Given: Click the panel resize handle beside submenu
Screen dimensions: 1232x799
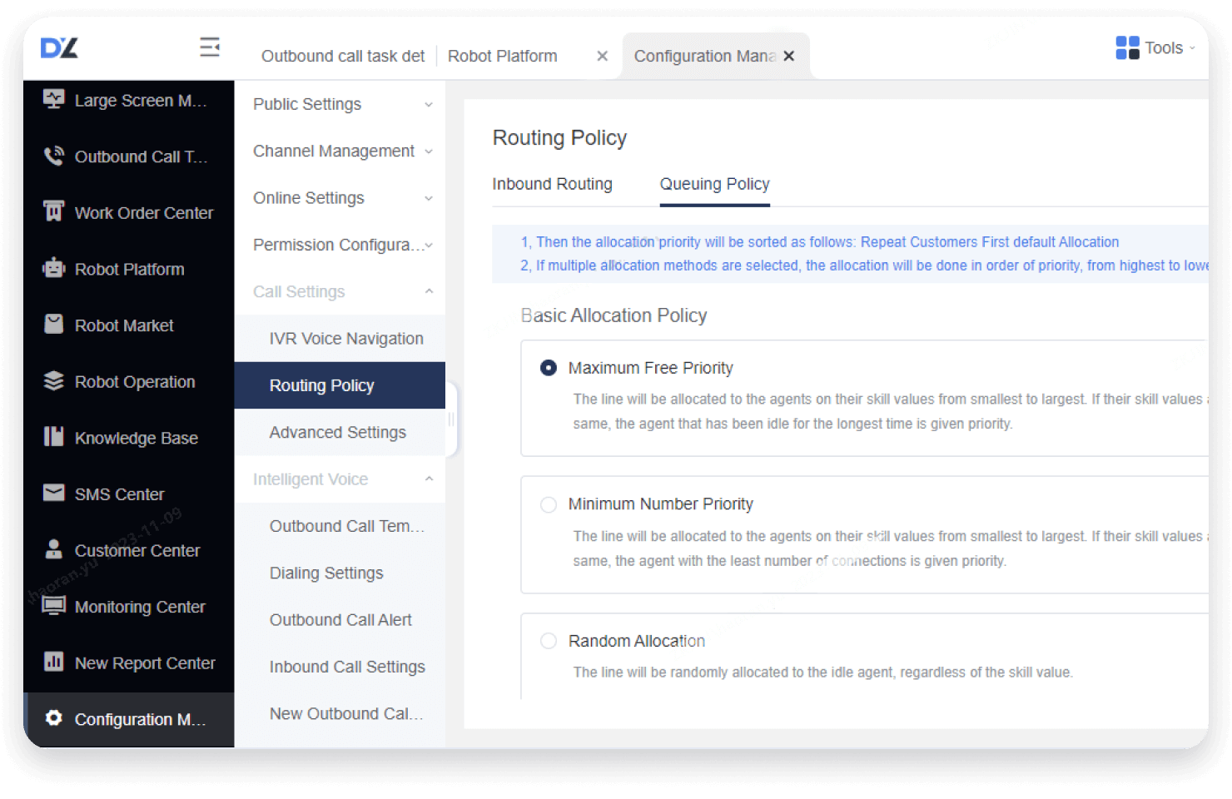Looking at the screenshot, I should pyautogui.click(x=451, y=419).
